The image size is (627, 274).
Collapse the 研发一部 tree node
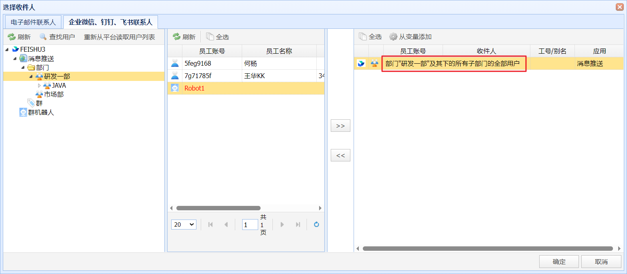coord(31,77)
